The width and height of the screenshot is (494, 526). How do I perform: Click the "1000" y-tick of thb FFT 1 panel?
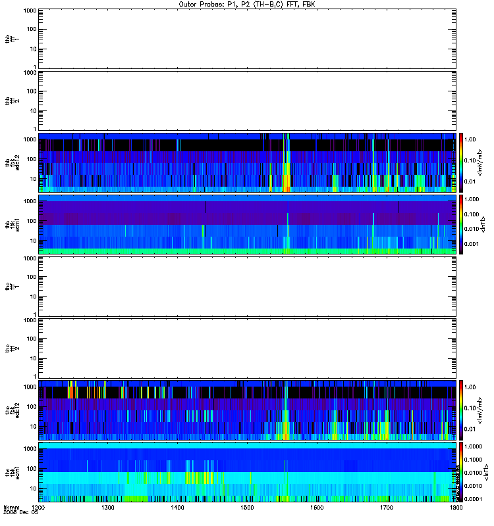point(30,11)
